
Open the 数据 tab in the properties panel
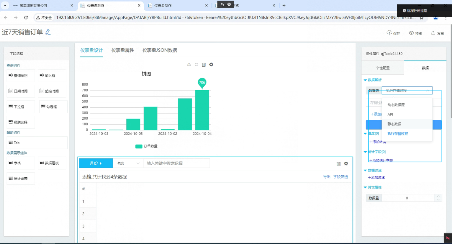[425, 68]
